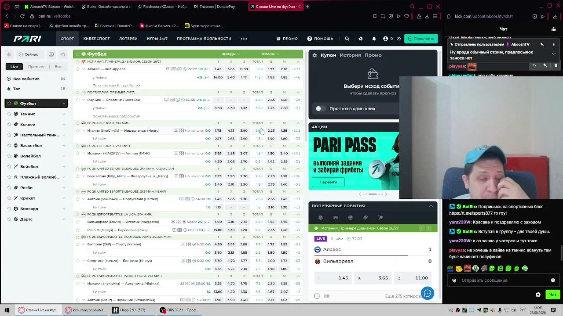Viewport: 563px width, 316px height.
Task: Switch to the История coupon tab
Action: tap(350, 55)
